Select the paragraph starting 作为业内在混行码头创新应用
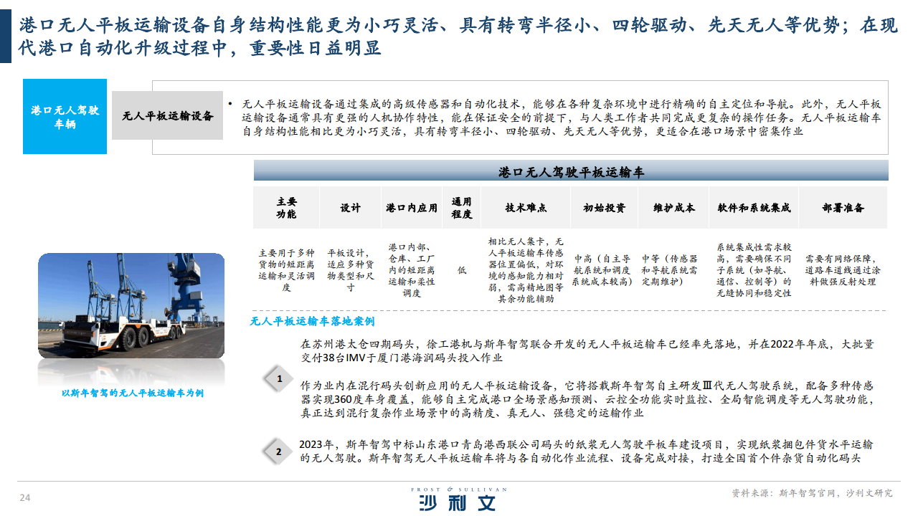 pos(587,398)
